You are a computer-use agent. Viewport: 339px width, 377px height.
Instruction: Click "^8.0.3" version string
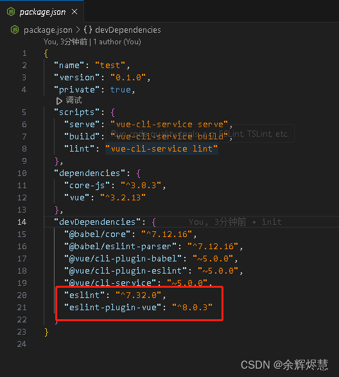pyautogui.click(x=193, y=308)
